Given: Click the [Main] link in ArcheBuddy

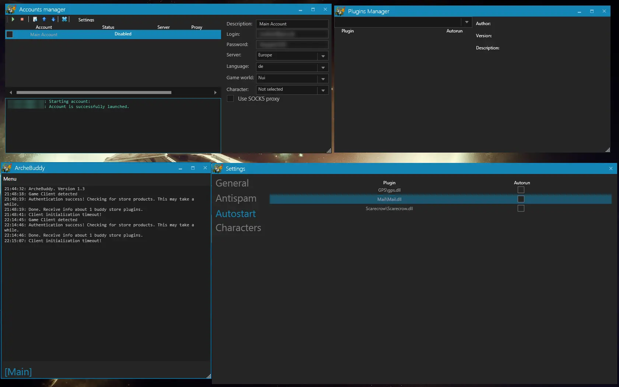Looking at the screenshot, I should 18,372.
